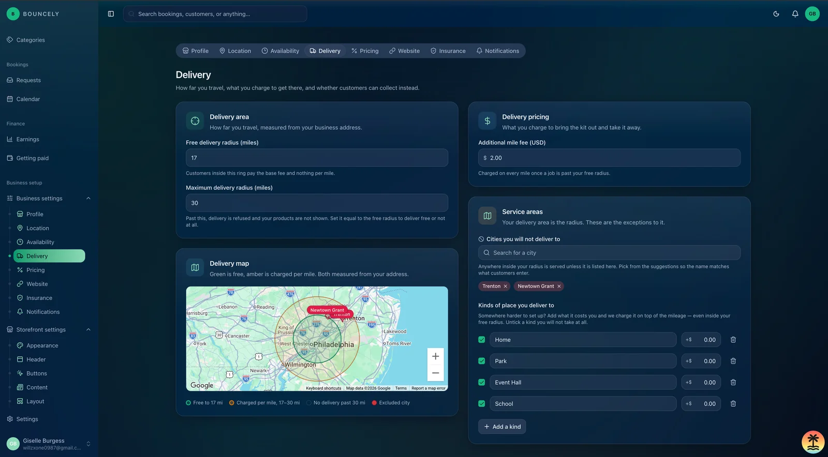This screenshot has height=457, width=828.
Task: Switch to the Pricing tab
Action: pyautogui.click(x=365, y=51)
